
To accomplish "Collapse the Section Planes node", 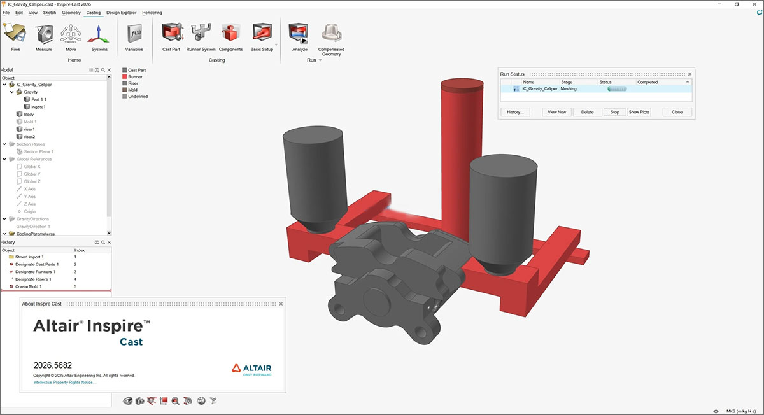I will coord(4,144).
